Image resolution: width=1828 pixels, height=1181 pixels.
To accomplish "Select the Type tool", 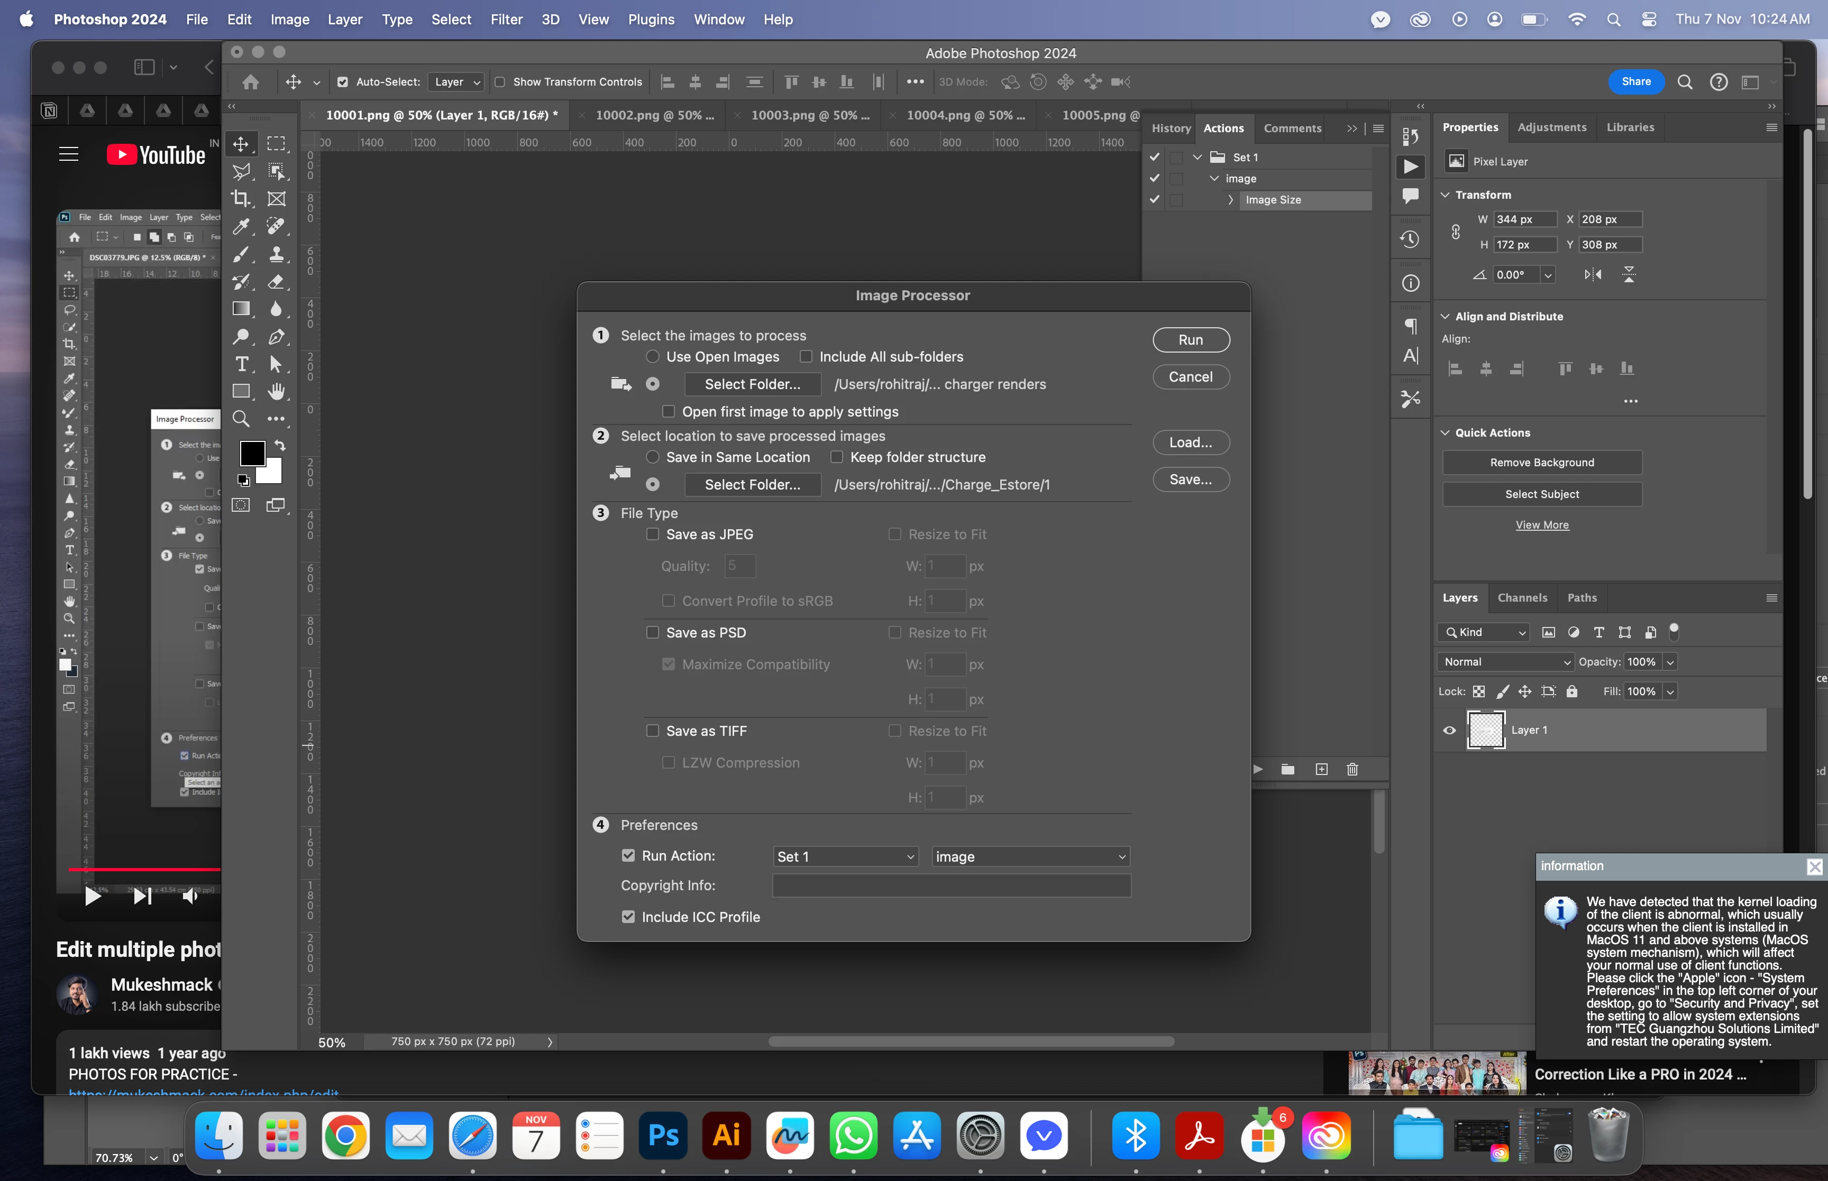I will [242, 364].
